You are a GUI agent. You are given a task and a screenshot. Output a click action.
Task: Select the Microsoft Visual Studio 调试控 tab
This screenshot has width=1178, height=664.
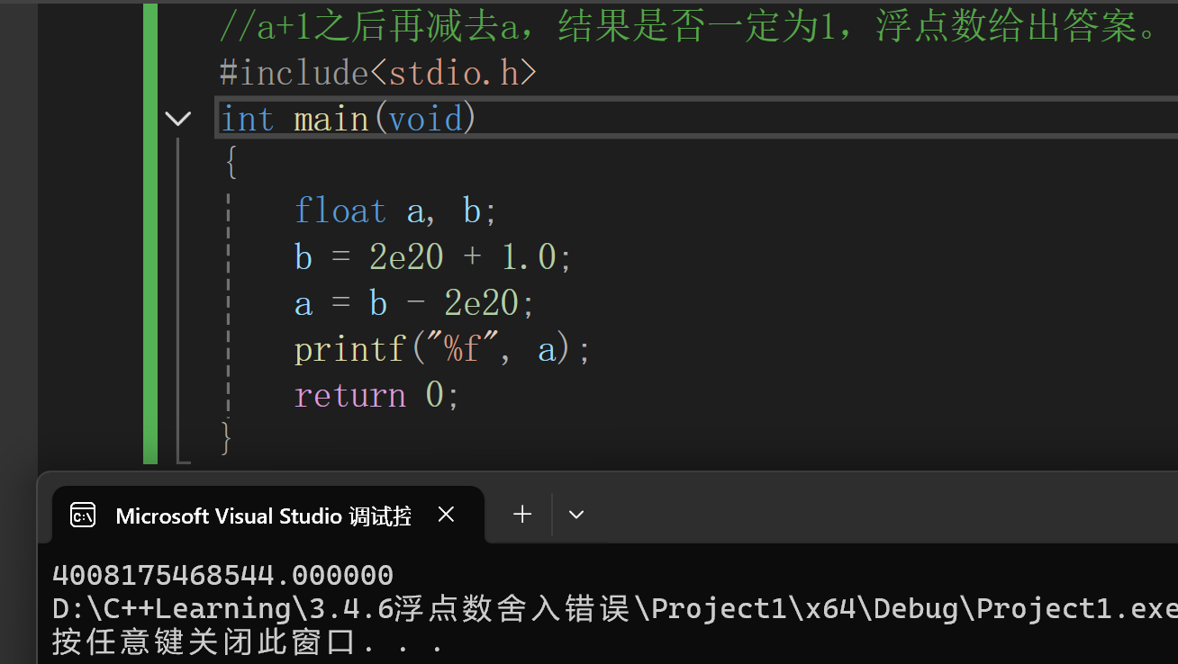(261, 515)
